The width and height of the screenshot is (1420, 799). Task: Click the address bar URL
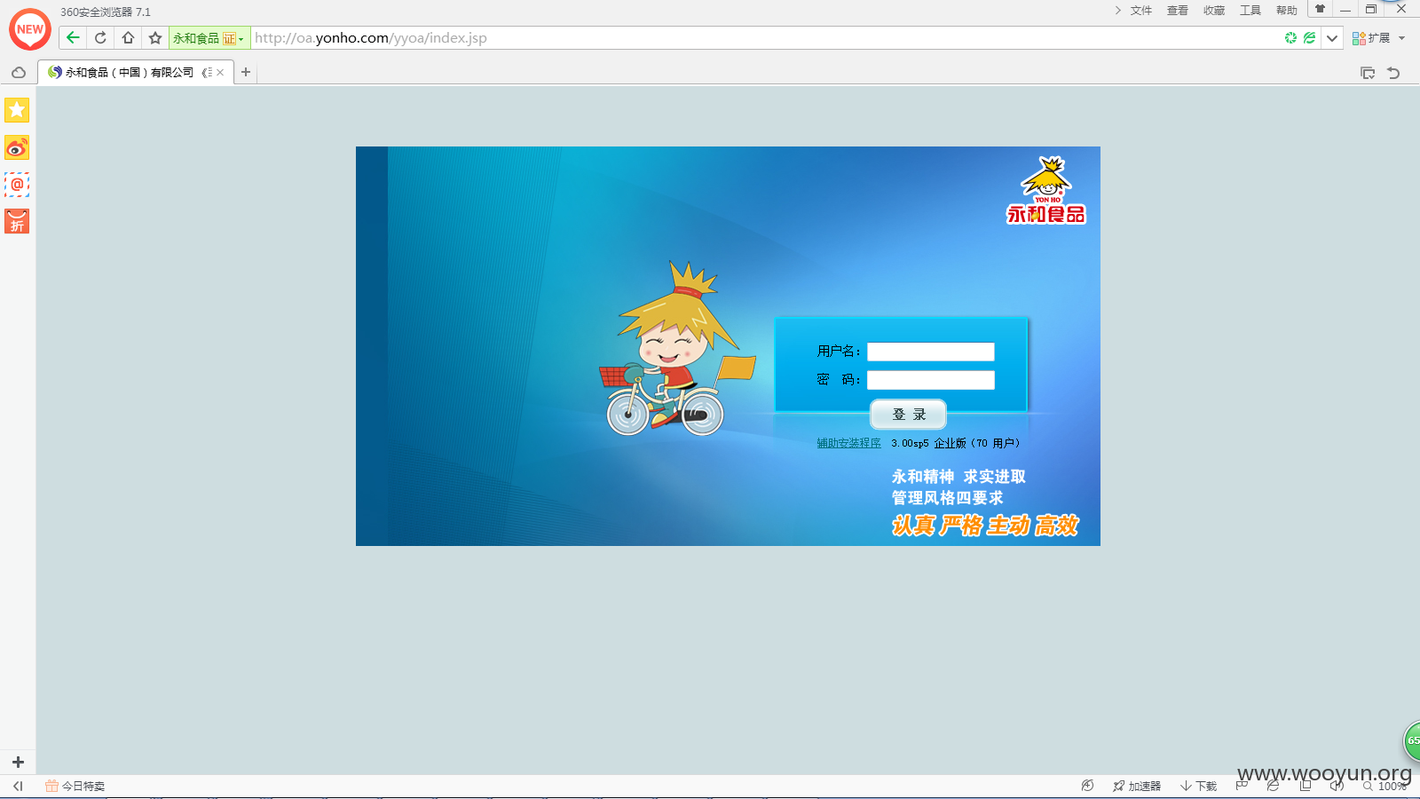[371, 38]
